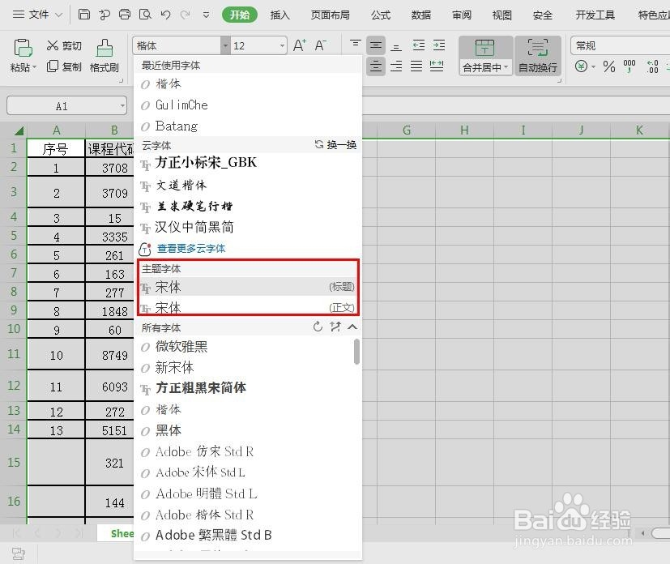
Task: Click the Undo arrow icon
Action: (166, 15)
